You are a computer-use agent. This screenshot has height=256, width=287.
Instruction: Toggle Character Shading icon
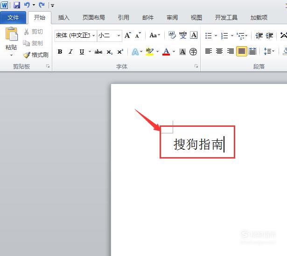point(182,52)
